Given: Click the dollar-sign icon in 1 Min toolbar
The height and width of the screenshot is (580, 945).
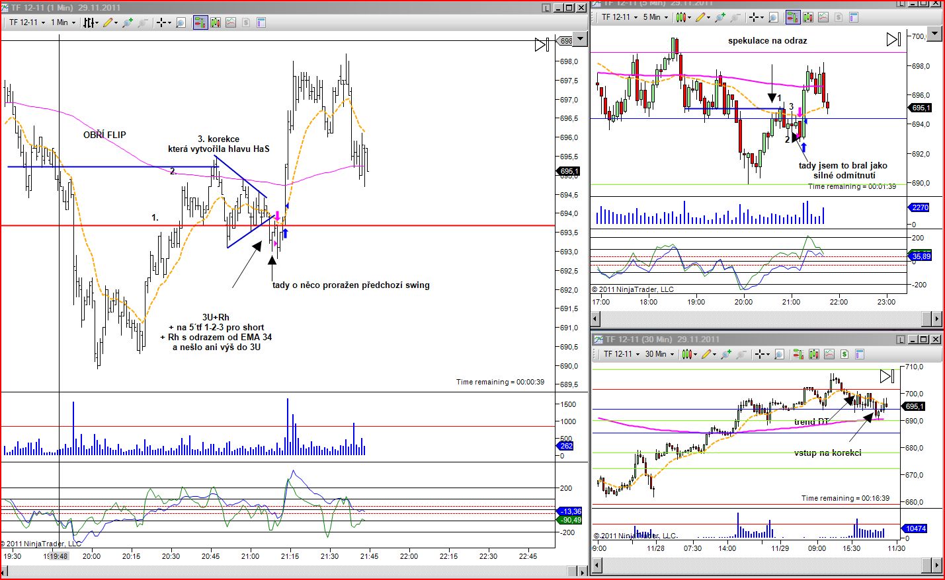Looking at the screenshot, I should (x=246, y=22).
